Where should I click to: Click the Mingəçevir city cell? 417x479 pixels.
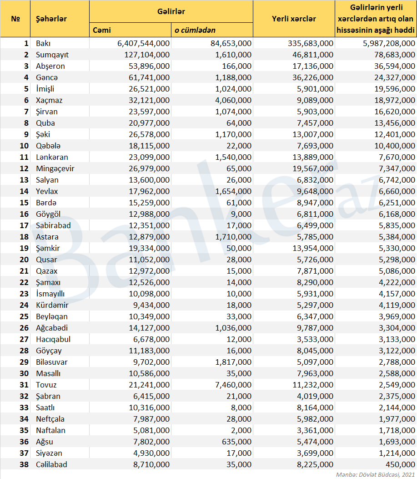tap(60, 168)
